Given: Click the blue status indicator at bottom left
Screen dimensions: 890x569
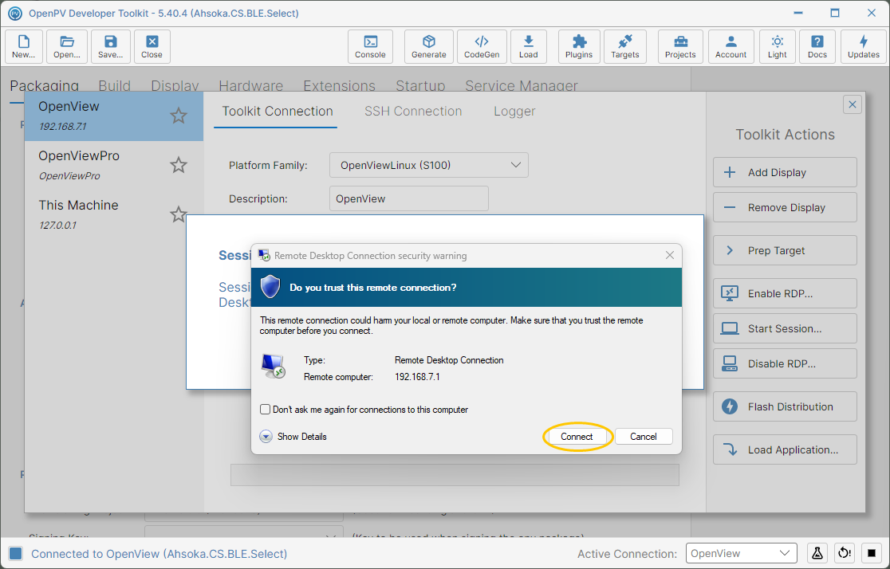Looking at the screenshot, I should coord(16,554).
